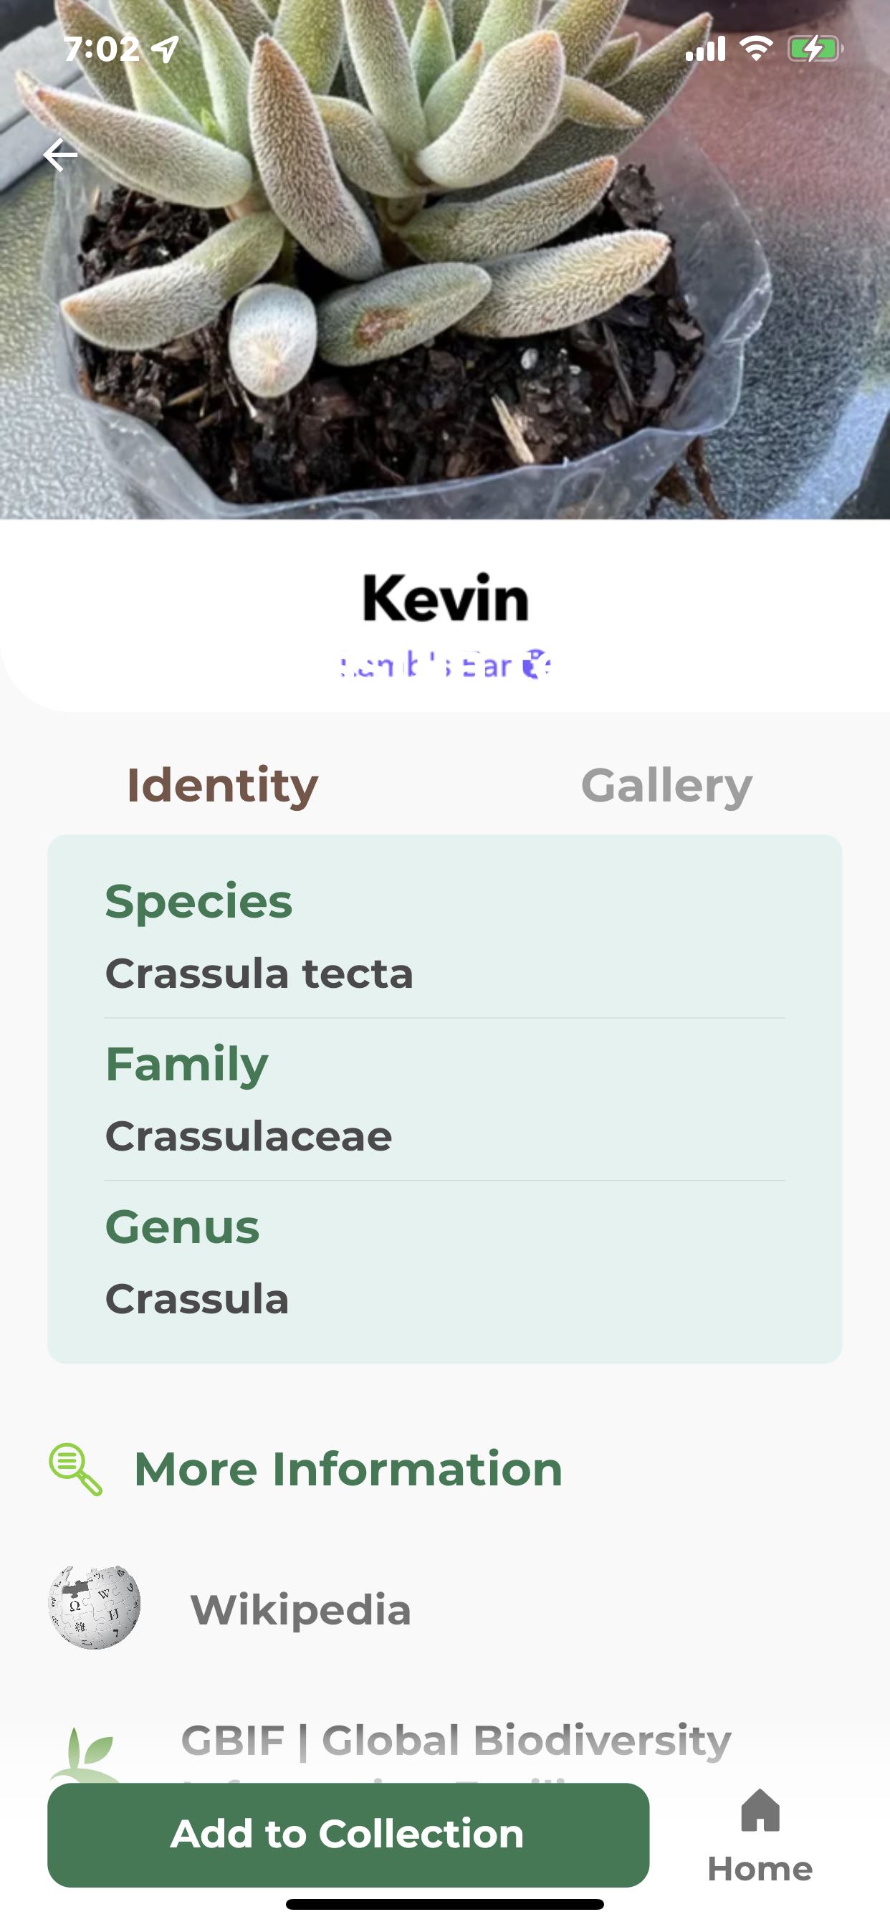Viewport: 890px width, 1927px height.
Task: Tap the GBIF leaf logo
Action: (85, 1754)
